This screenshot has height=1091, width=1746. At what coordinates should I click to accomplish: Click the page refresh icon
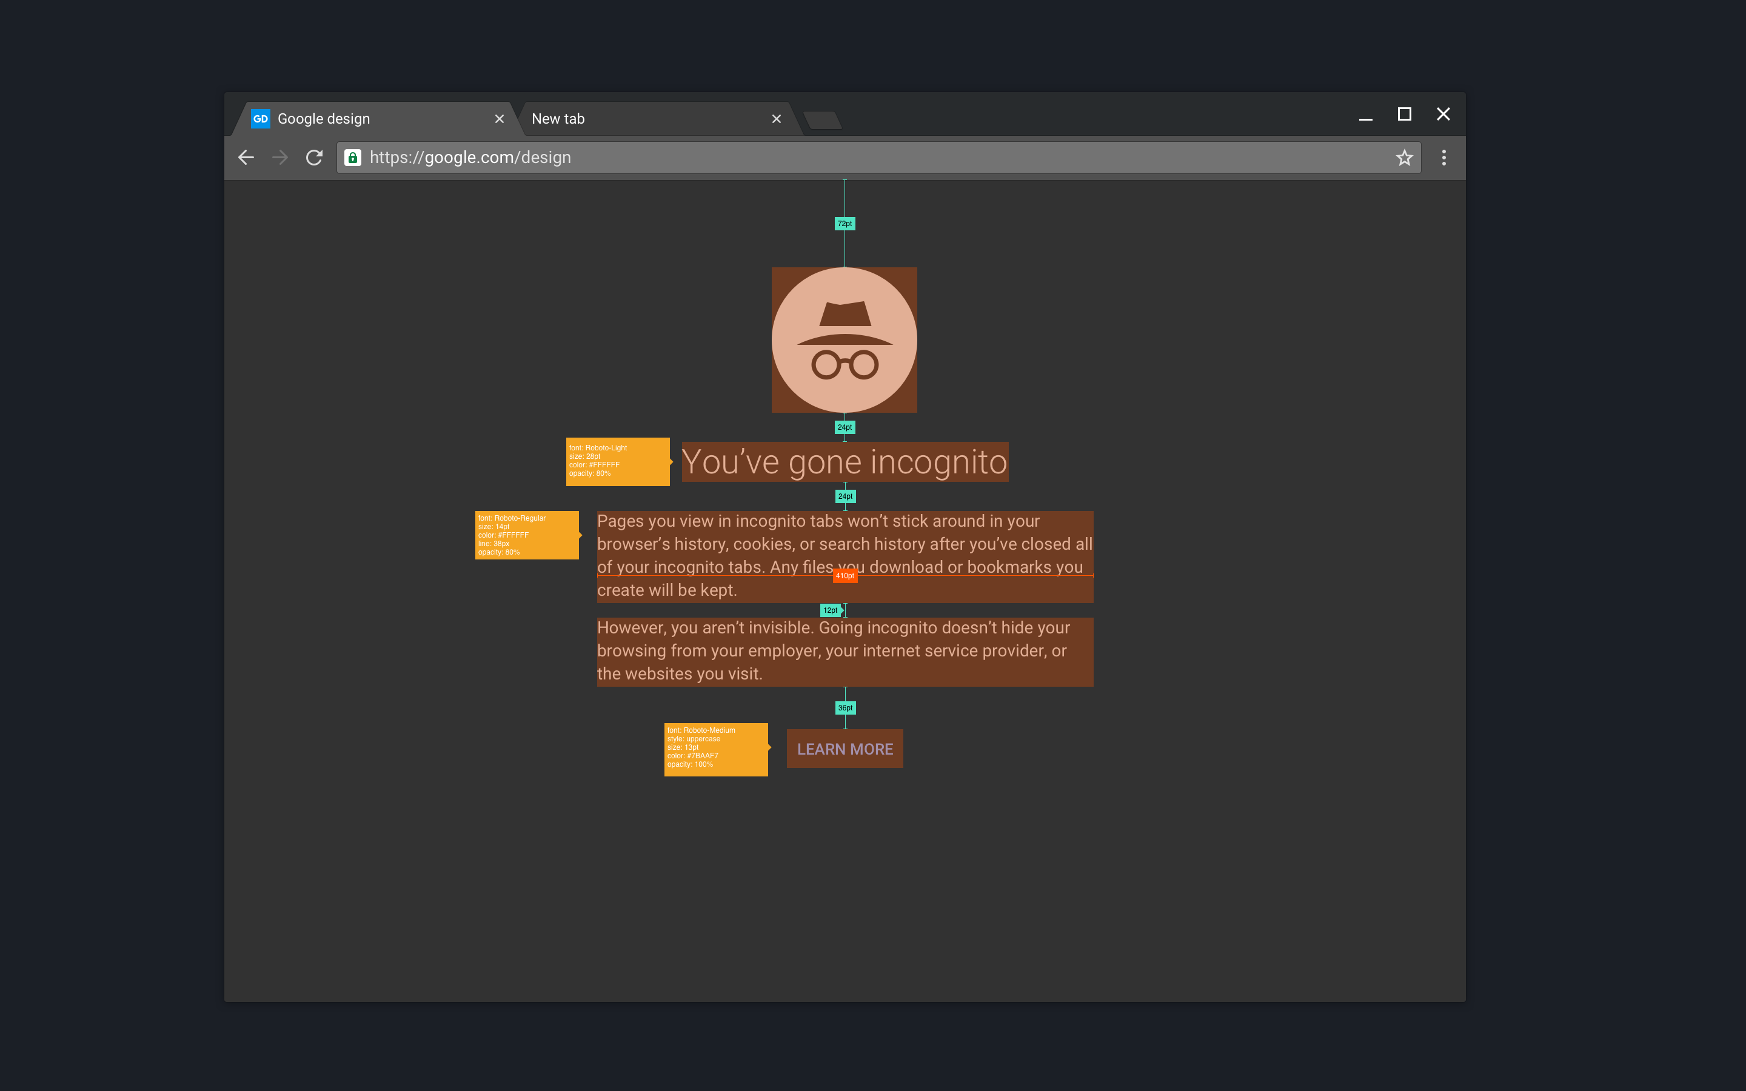314,156
